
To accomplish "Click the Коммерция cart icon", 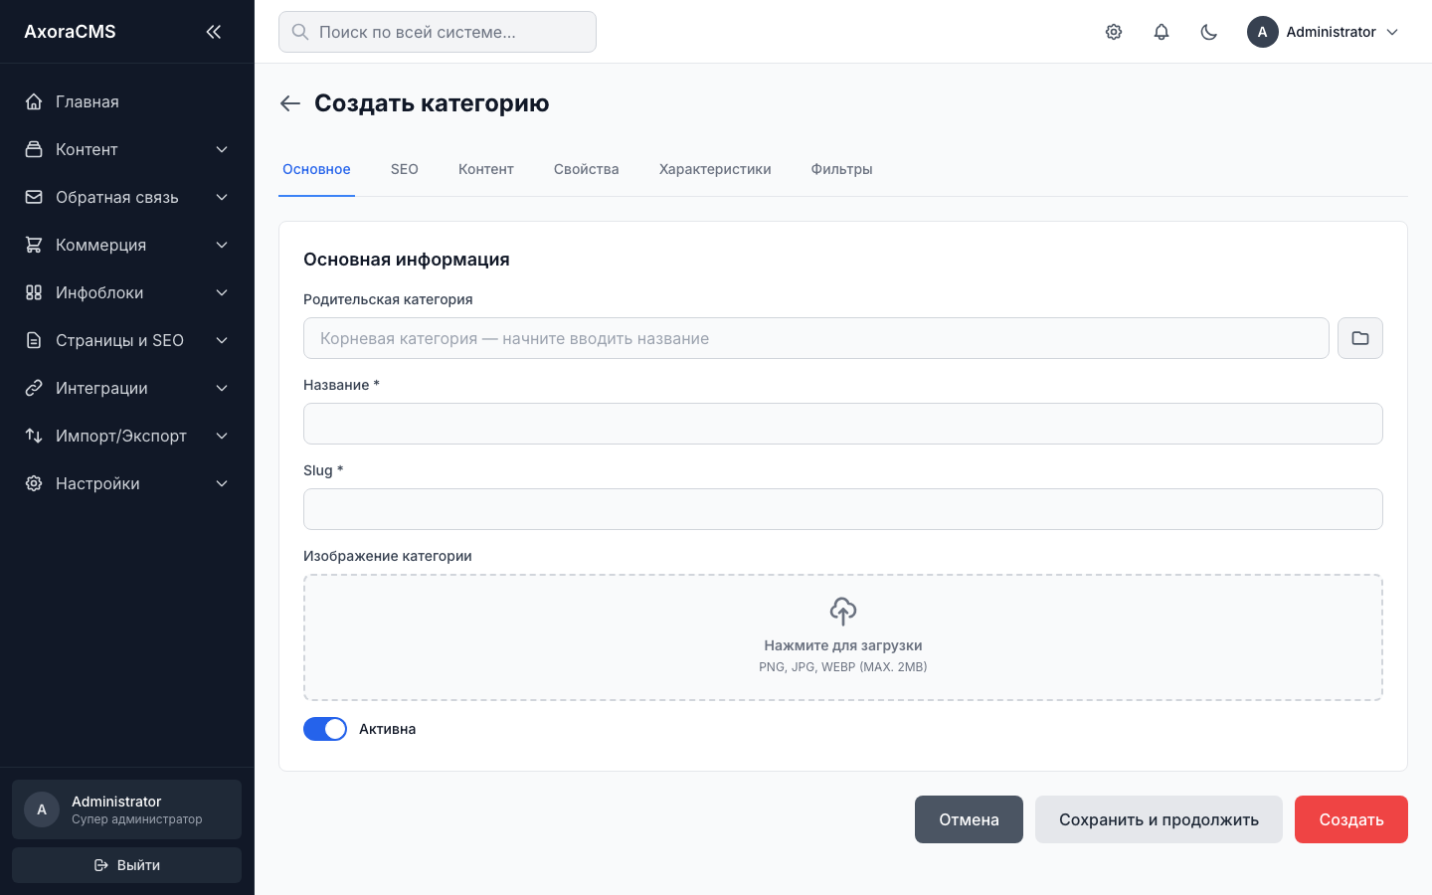I will click(x=34, y=245).
